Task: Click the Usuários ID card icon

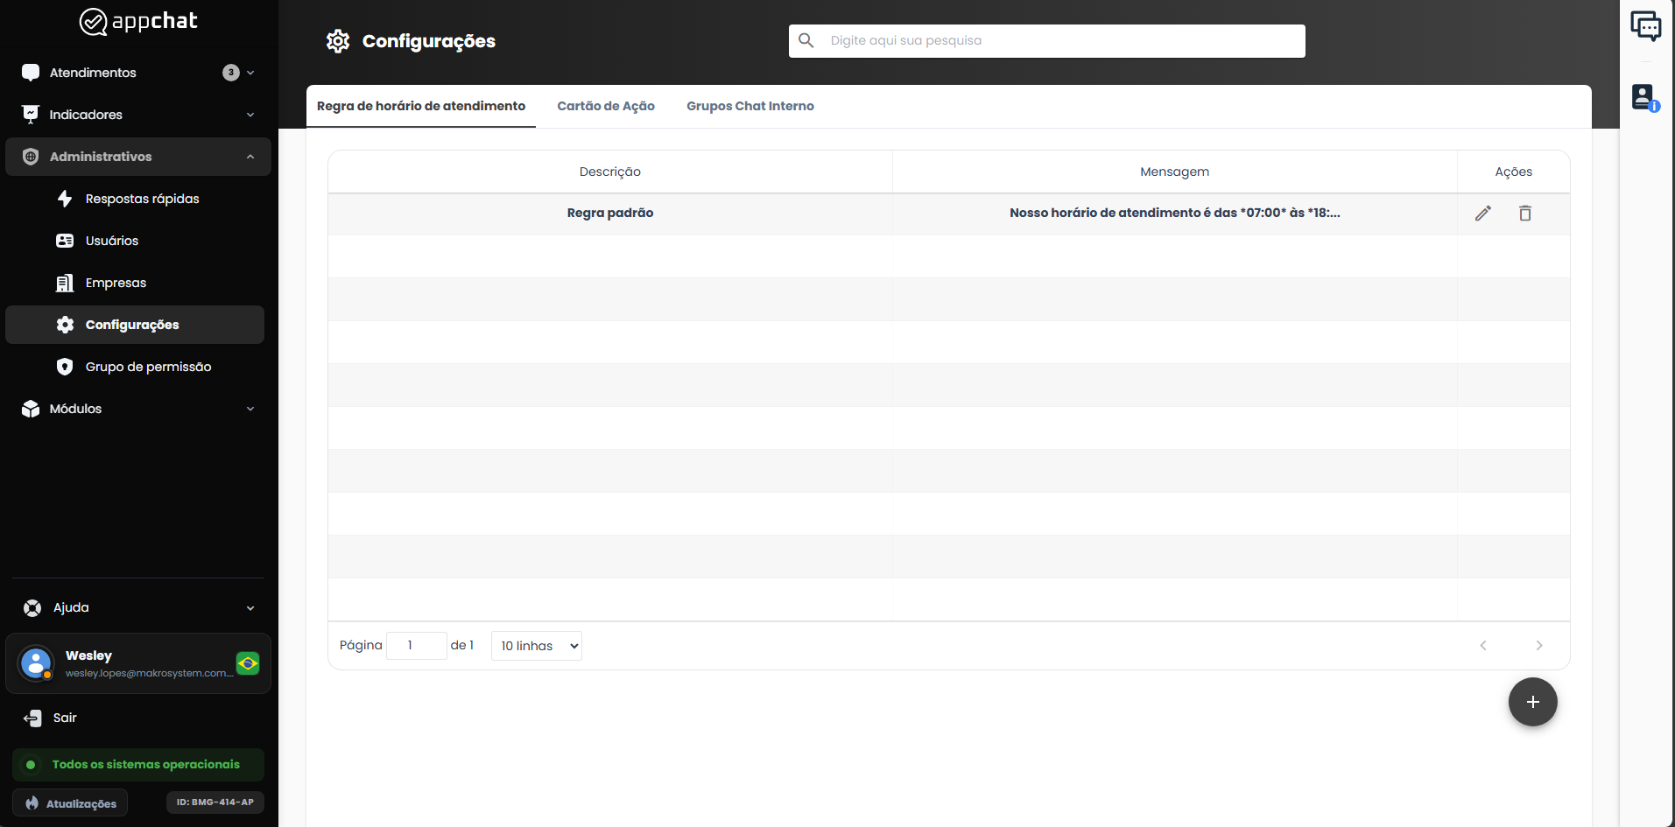Action: coord(65,241)
